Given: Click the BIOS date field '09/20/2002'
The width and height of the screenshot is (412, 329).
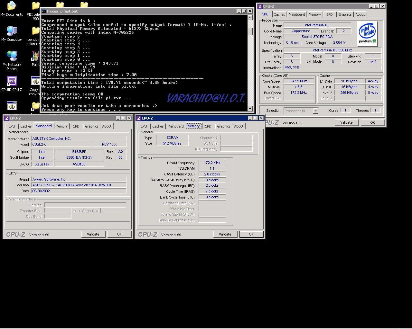Looking at the screenshot, I should click(79, 191).
